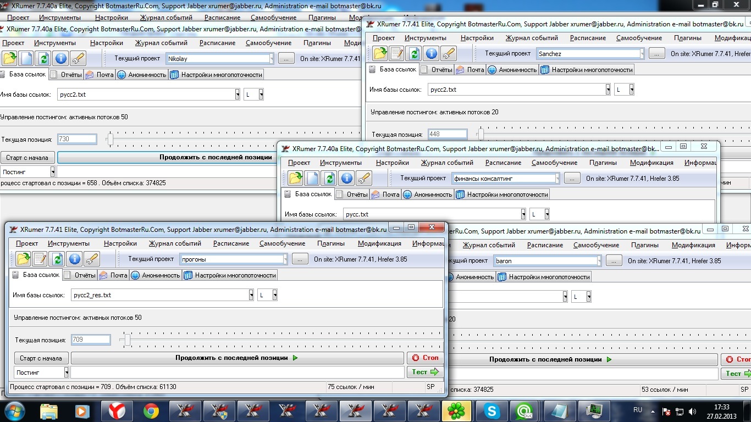Open the Расписание menu in the Sanchez window
Screen dimensions: 751x422
click(x=588, y=38)
